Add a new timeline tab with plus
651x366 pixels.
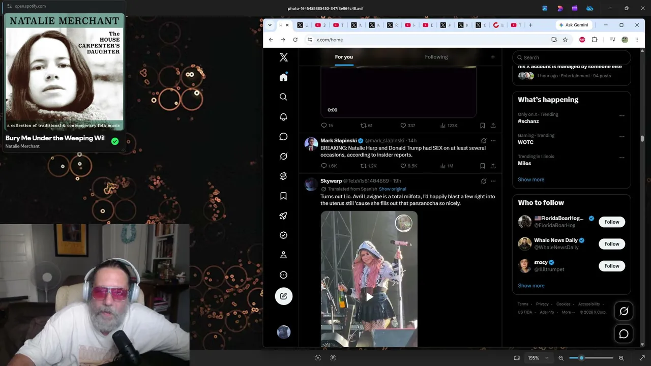[492, 57]
